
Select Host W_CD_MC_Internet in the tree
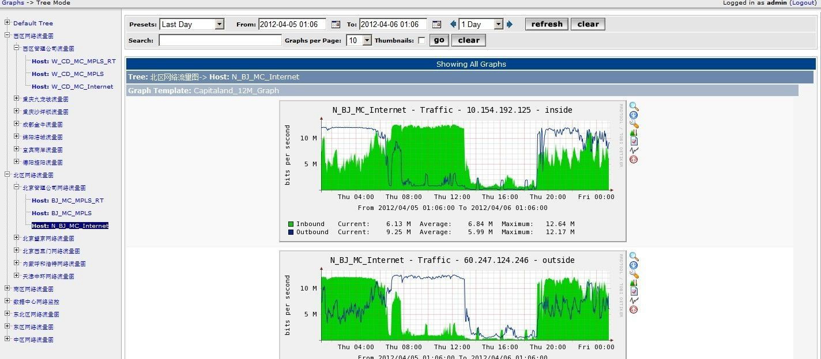(72, 86)
